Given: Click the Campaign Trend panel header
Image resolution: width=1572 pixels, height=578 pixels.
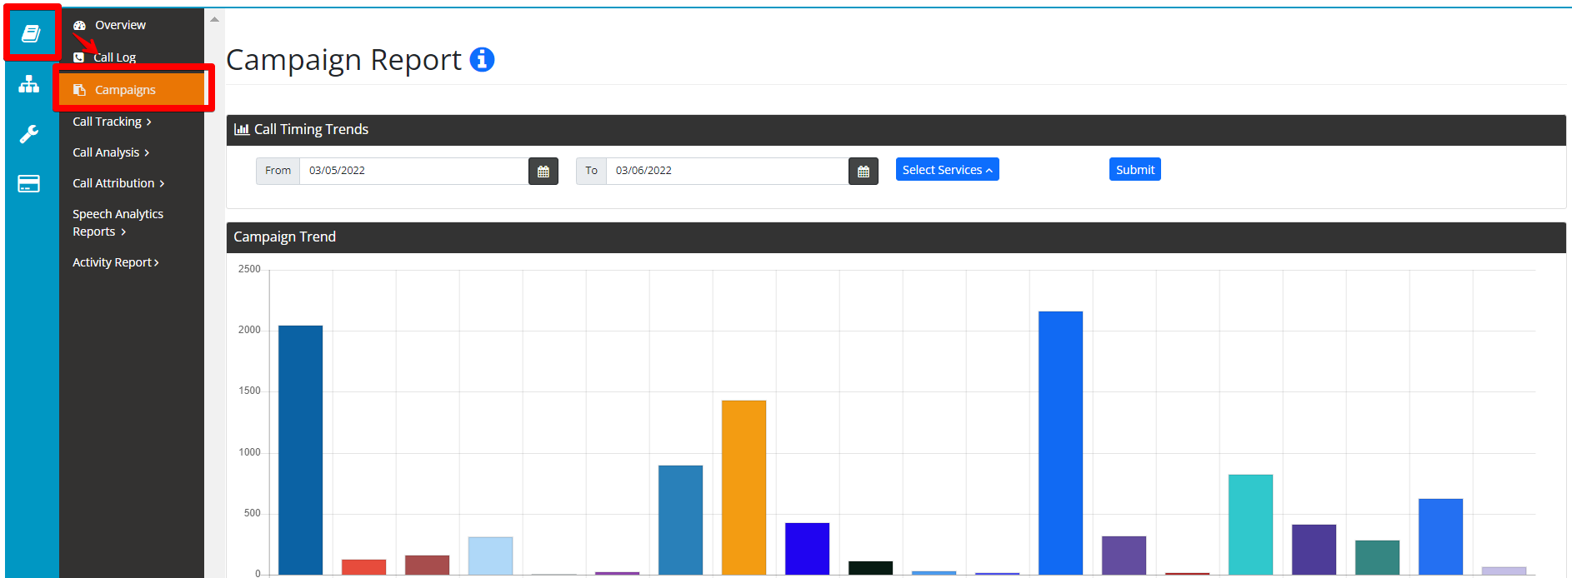Looking at the screenshot, I should click(x=896, y=237).
